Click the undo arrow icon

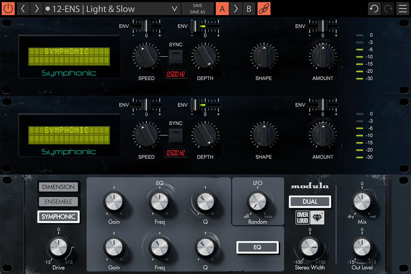[374, 9]
